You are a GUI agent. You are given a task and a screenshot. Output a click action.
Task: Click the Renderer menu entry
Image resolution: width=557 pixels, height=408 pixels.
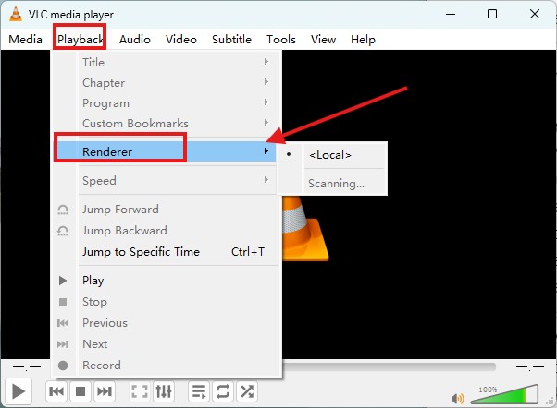(166, 151)
